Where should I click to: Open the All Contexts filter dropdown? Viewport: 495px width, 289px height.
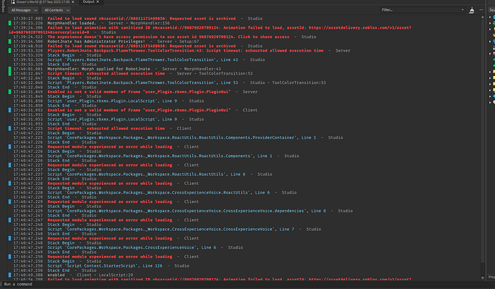pos(56,10)
